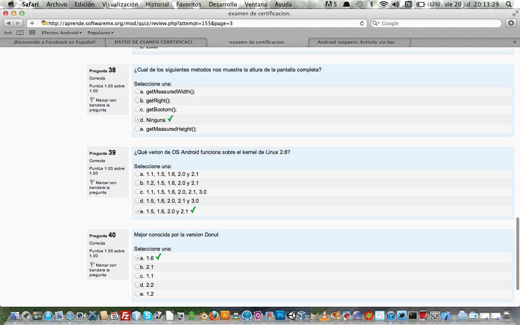Screen dimensions: 520x325
Task: Flag question 39 with Marcar con bandera
Action: [x=103, y=187]
